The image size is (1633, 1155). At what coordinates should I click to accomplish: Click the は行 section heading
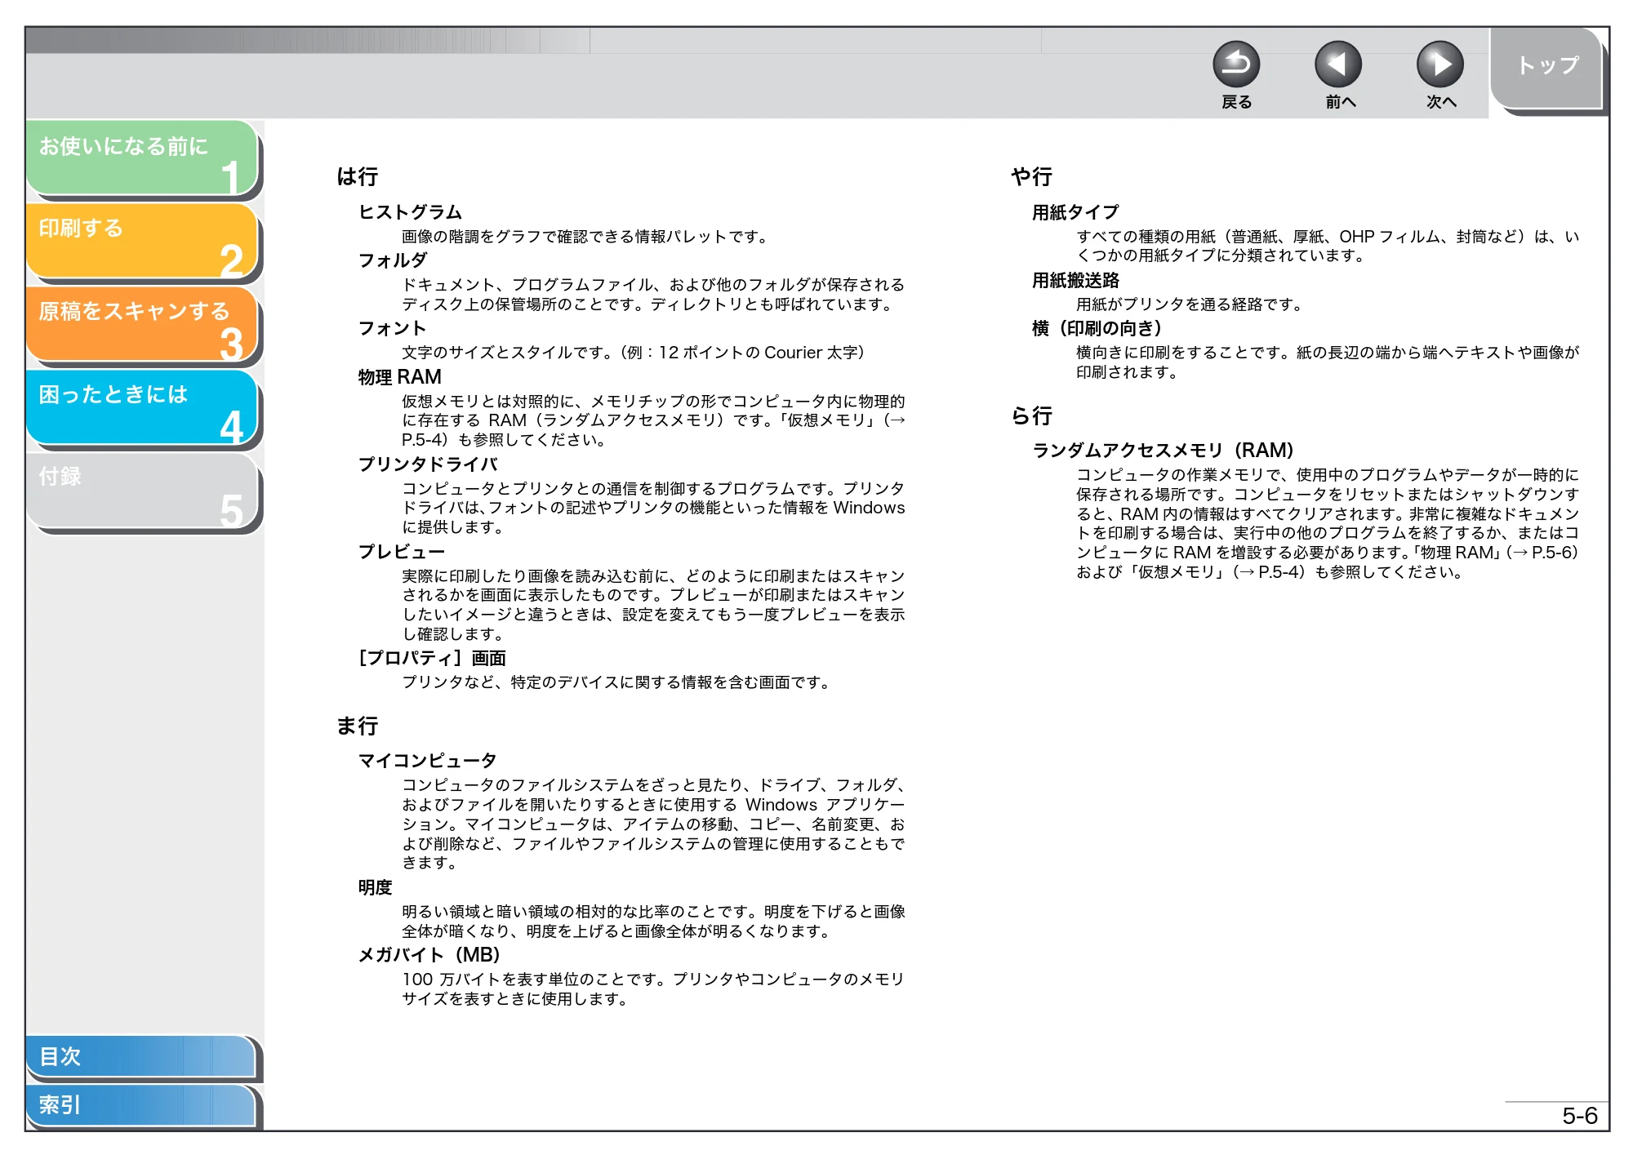[358, 176]
